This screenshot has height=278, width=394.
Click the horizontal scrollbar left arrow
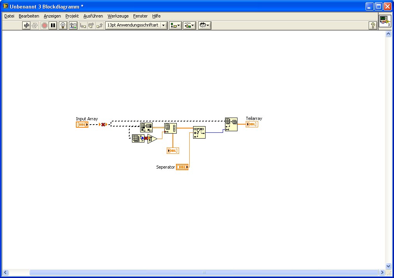[x=5, y=273]
